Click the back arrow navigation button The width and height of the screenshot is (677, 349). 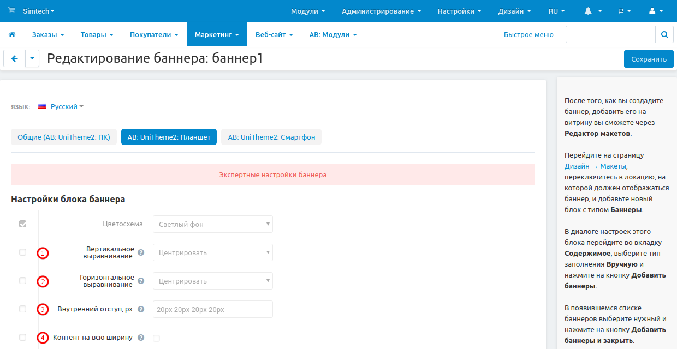[x=14, y=58]
